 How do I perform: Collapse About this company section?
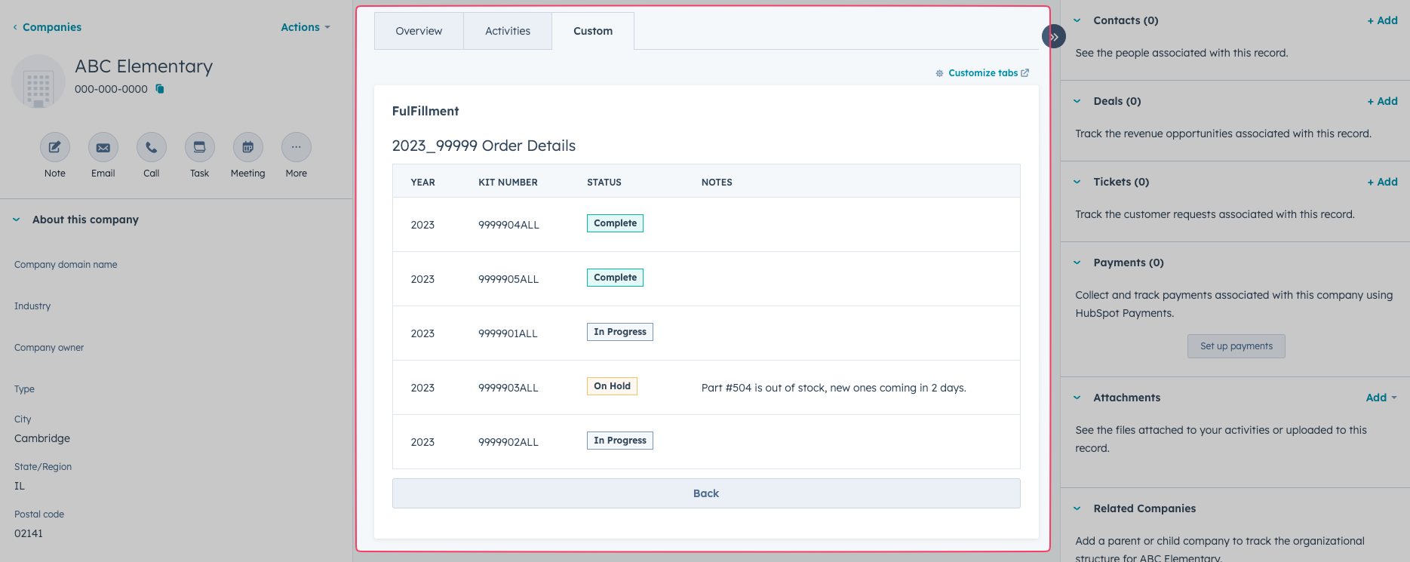(17, 220)
